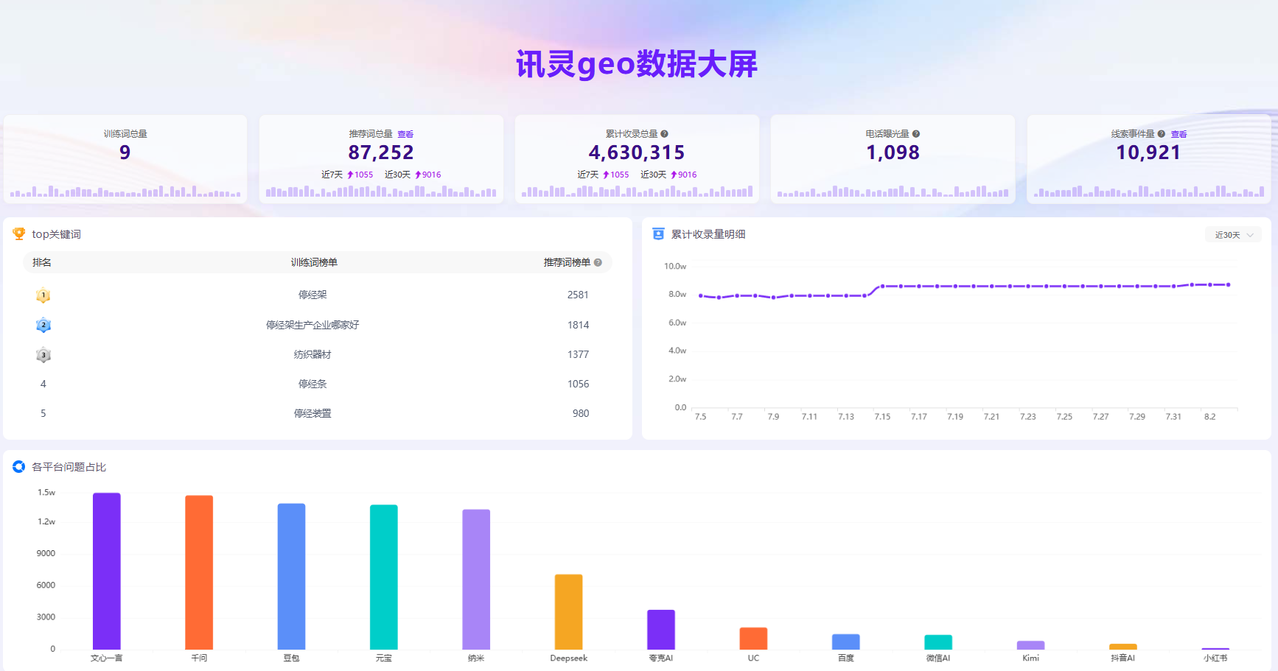The height and width of the screenshot is (671, 1278).
Task: Click the mini bar chart in 线索事件量 card
Action: click(1148, 191)
